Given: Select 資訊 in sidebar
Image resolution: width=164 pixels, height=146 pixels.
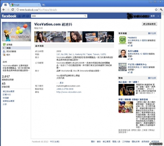Looking at the screenshot, I should click(16, 48).
